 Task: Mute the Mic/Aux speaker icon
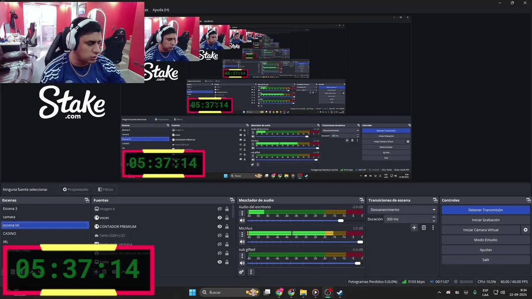(x=242, y=242)
